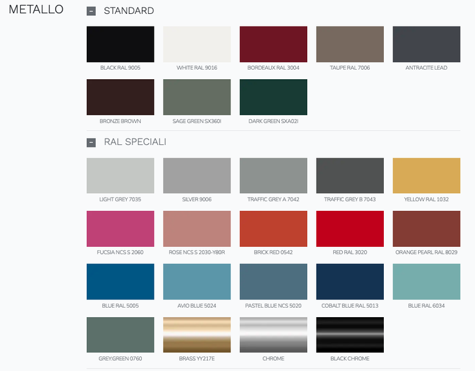Pick the Bronze Brown swatch
Image resolution: width=475 pixels, height=371 pixels.
(120, 97)
